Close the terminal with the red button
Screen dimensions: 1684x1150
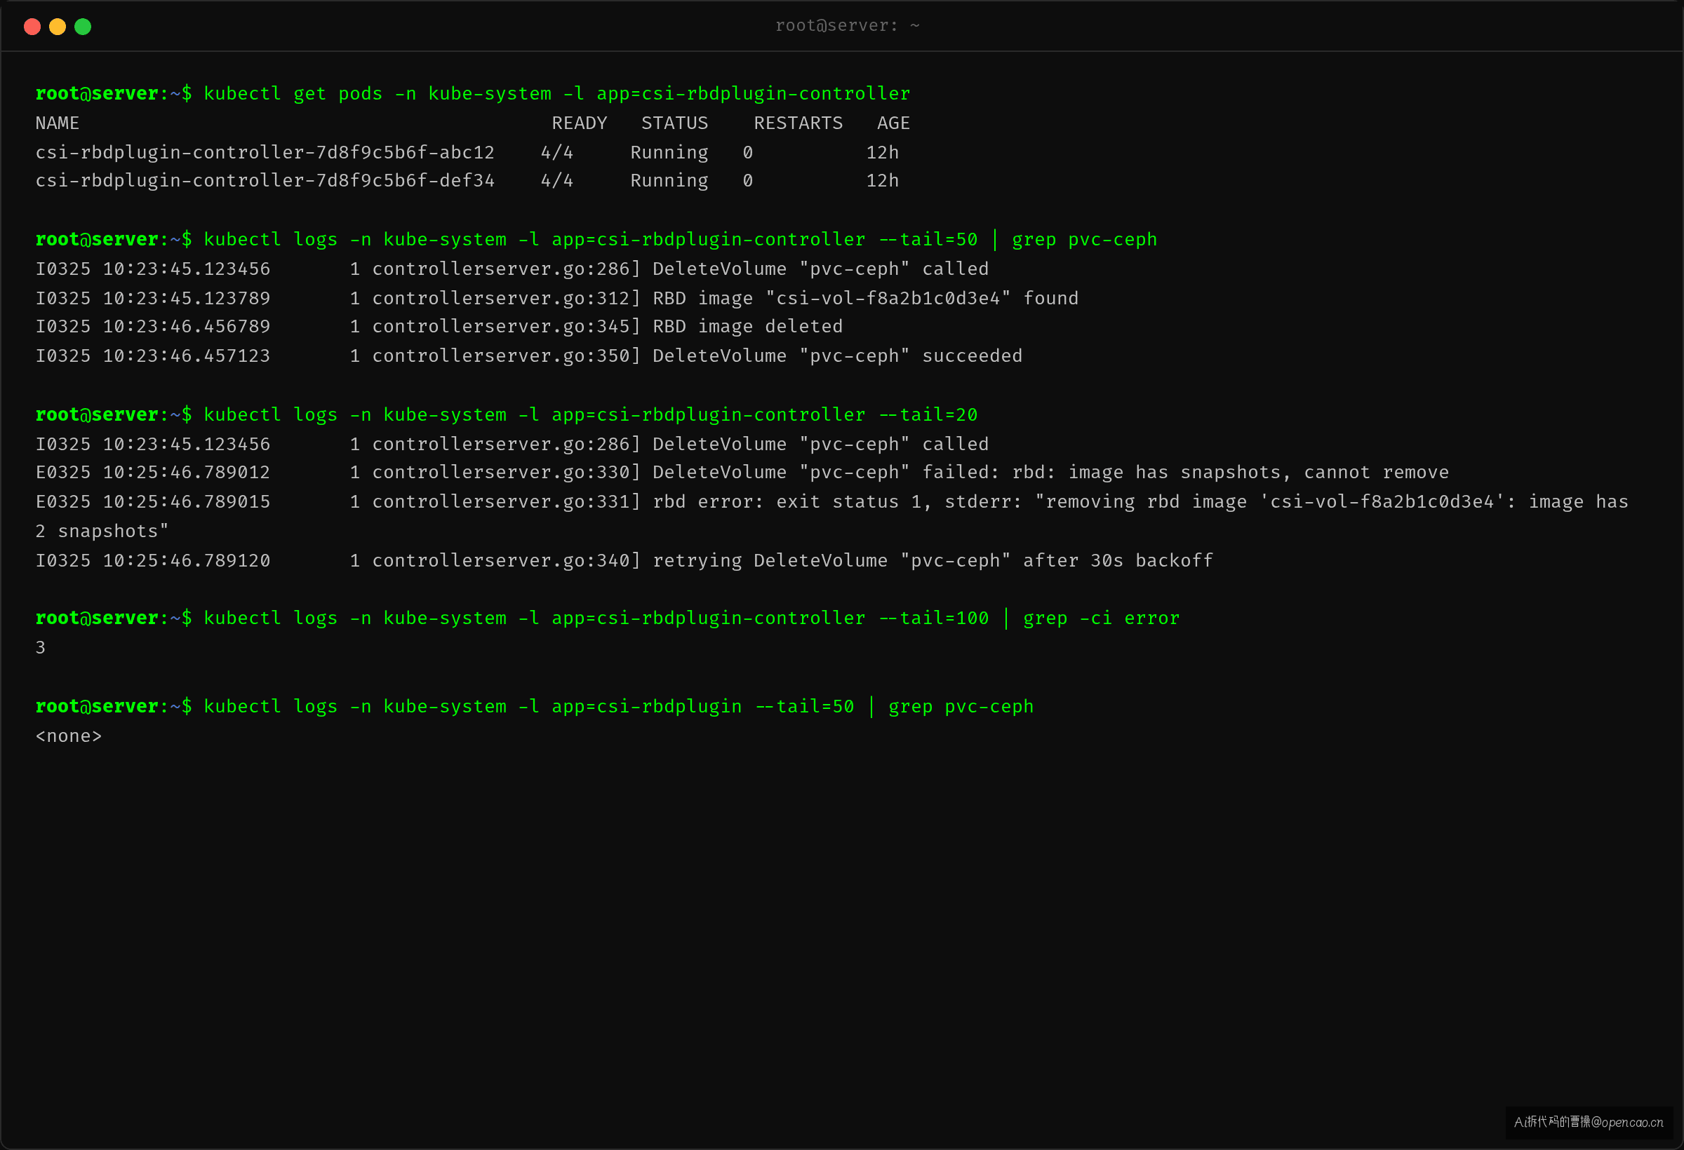pos(32,27)
